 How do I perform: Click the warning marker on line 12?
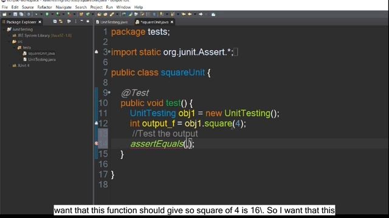click(97, 123)
